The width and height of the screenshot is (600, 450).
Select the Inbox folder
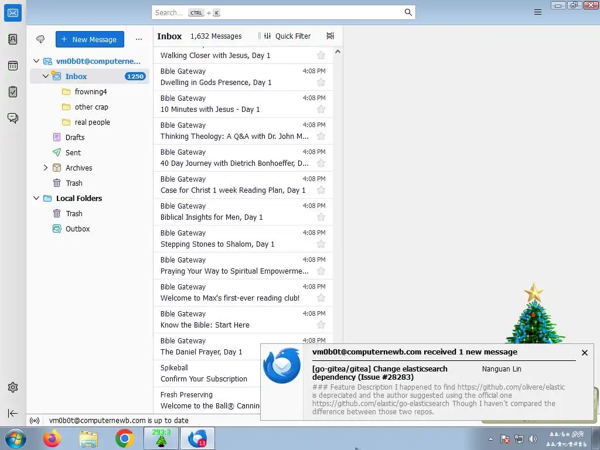tap(90, 76)
